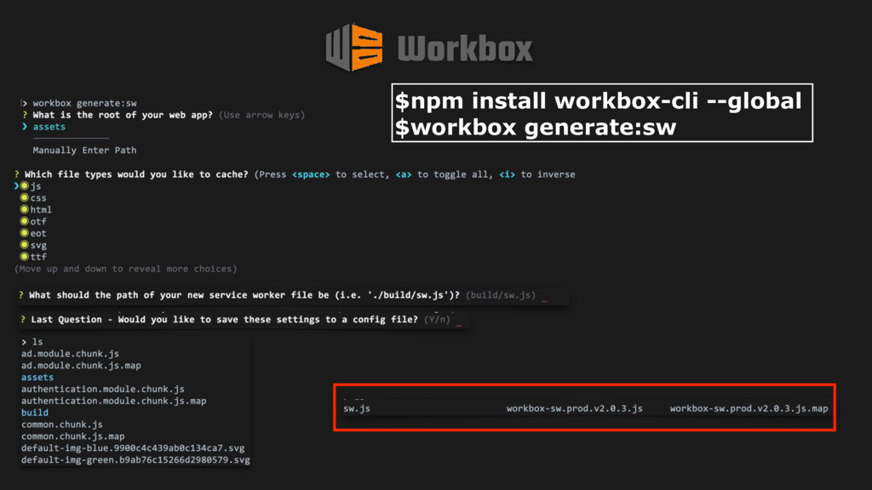The width and height of the screenshot is (872, 490).
Task: Click the 'ls' command line
Action: coord(37,342)
